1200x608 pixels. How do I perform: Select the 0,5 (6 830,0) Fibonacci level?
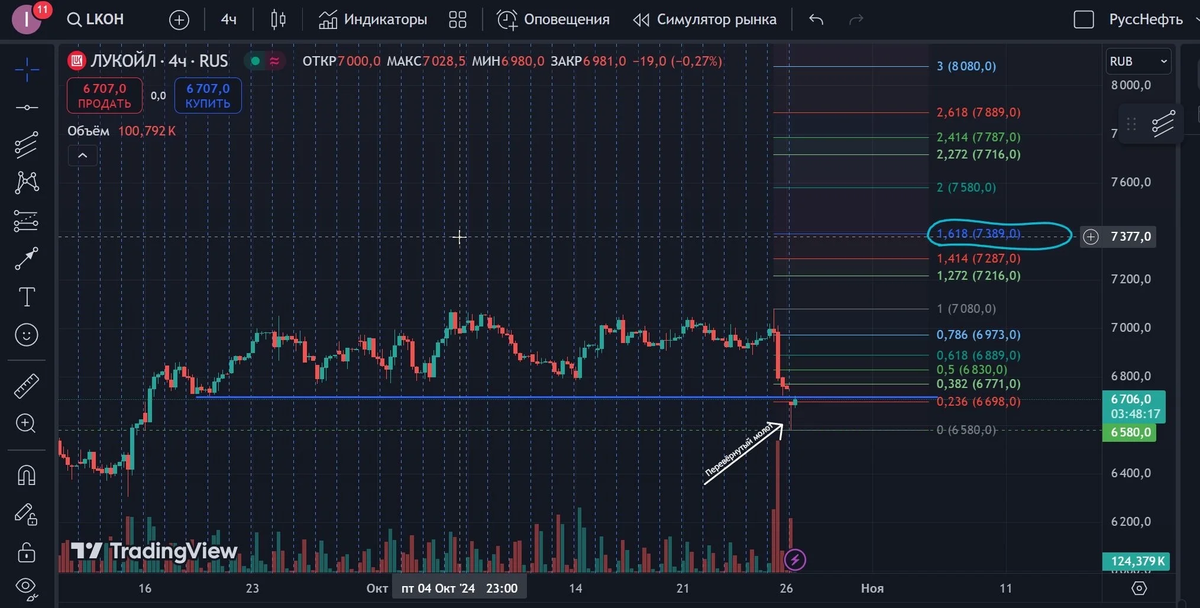(x=972, y=370)
